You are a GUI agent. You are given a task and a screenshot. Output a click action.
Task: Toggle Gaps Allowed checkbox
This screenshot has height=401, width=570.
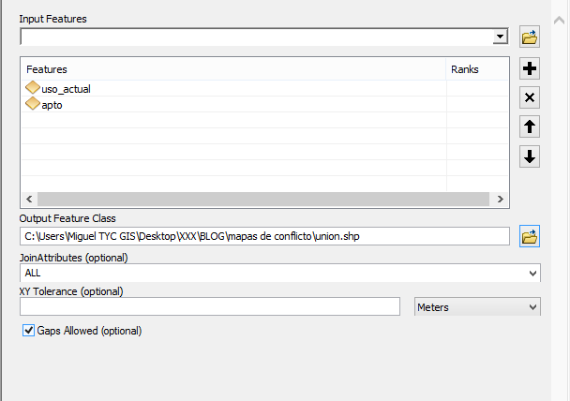click(28, 331)
